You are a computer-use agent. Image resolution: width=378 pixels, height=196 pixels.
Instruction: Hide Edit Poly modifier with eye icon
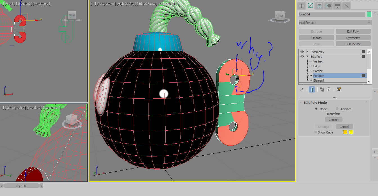coord(302,56)
